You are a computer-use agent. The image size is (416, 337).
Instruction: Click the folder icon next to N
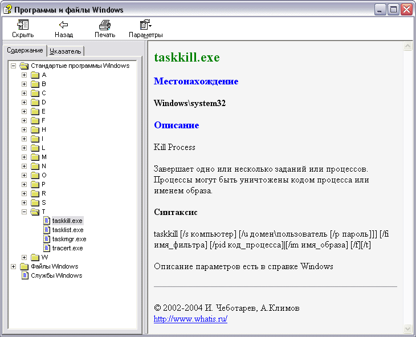pyautogui.click(x=35, y=166)
